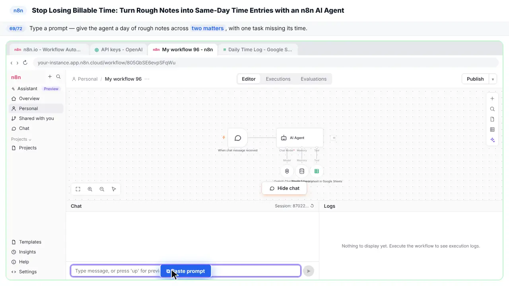Image resolution: width=509 pixels, height=286 pixels.
Task: Open Overview in the sidebar
Action: tap(36, 99)
